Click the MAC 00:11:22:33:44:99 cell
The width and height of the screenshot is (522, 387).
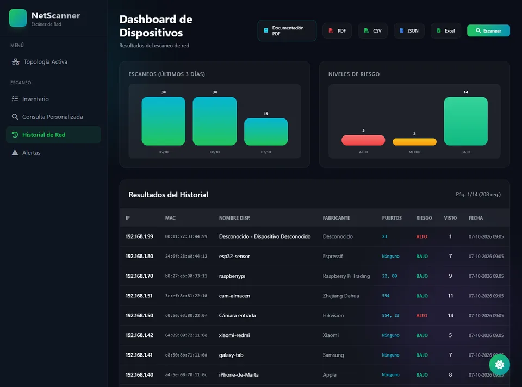(186, 236)
